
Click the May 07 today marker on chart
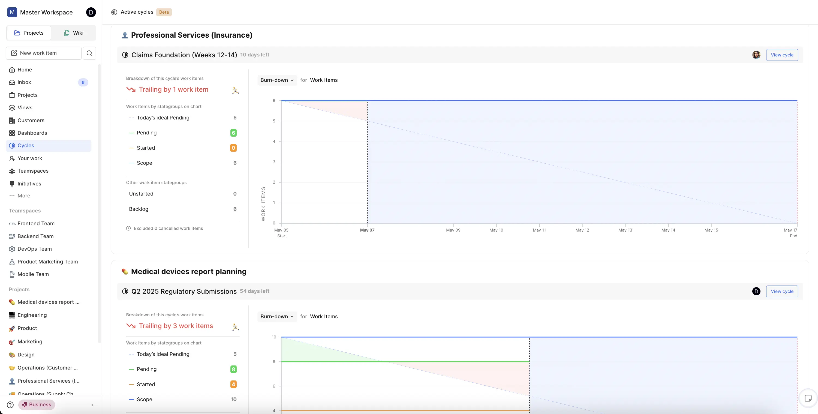367,230
